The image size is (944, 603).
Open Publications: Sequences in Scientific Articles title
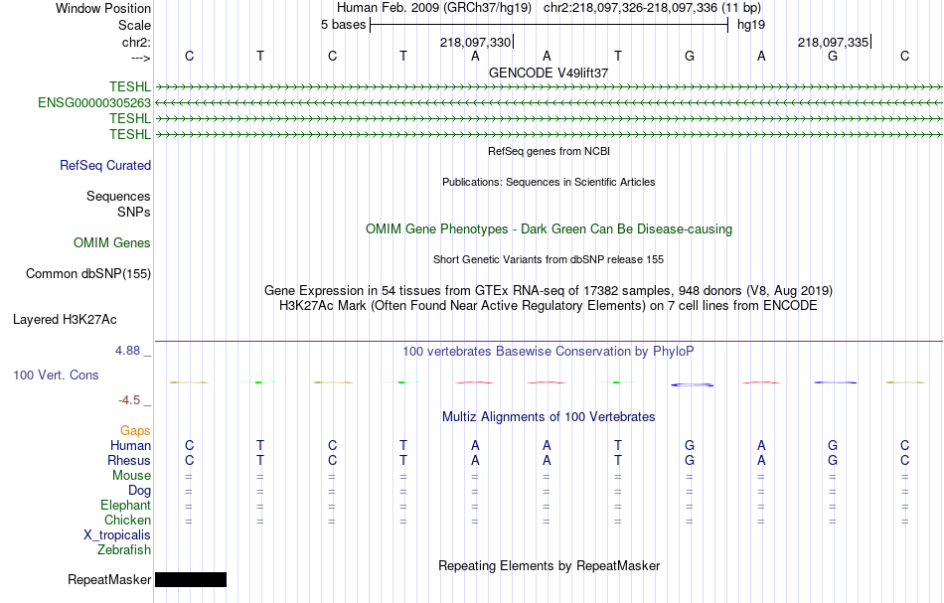549,182
